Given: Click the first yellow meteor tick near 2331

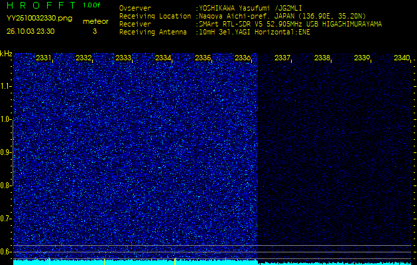Looking at the screenshot, I should [49, 262].
